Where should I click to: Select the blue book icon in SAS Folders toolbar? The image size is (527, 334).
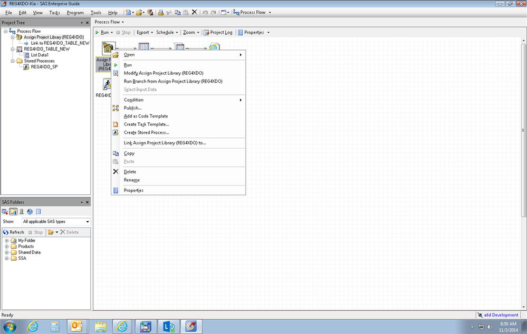(x=39, y=211)
